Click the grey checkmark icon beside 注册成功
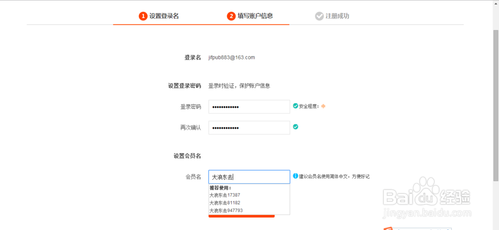Screen dimensions: 499x230 click(319, 16)
